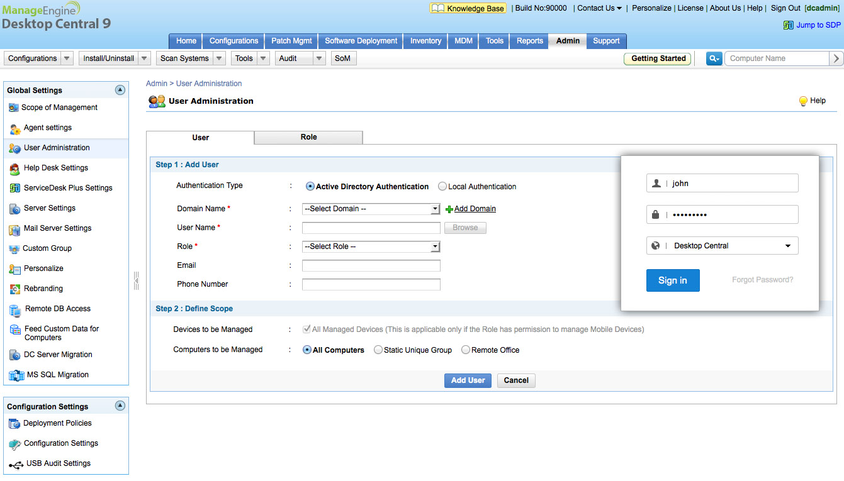Select Local Authentication radio button
The image size is (844, 481).
[x=442, y=186]
